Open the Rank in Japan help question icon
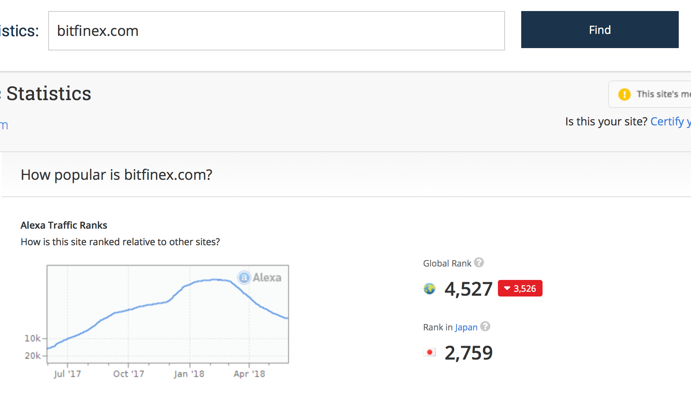691x399 pixels. (x=485, y=326)
